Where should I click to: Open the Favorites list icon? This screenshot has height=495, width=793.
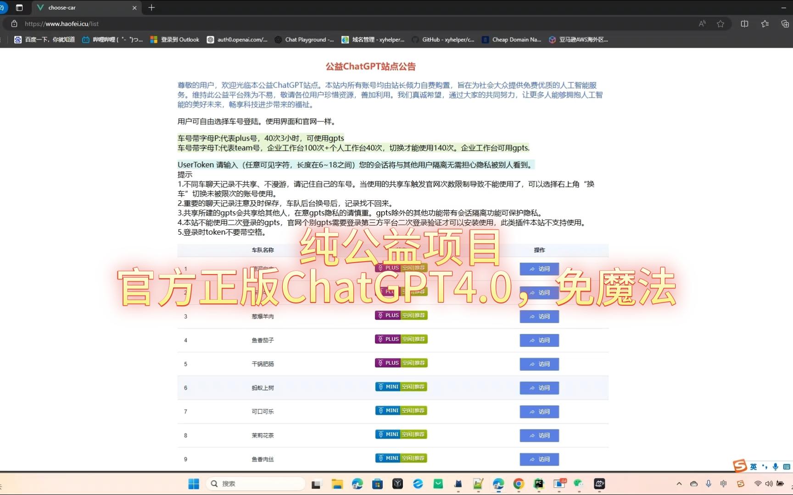click(x=765, y=24)
